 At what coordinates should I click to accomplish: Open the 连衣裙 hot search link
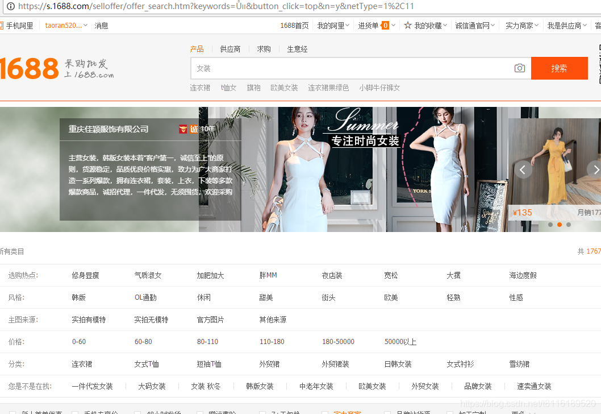200,88
